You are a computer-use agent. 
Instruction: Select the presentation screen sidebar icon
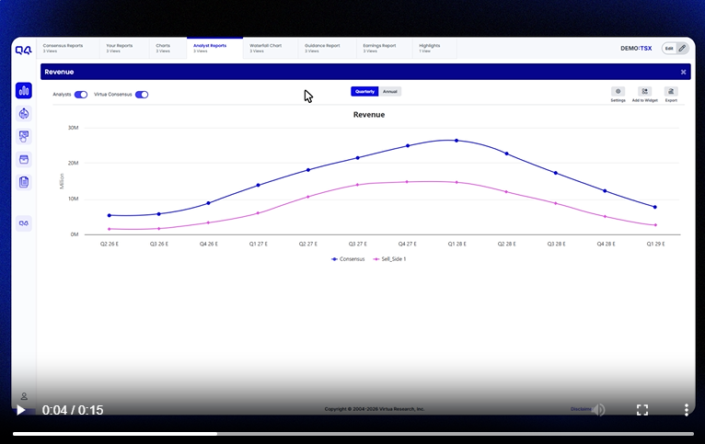pyautogui.click(x=24, y=136)
